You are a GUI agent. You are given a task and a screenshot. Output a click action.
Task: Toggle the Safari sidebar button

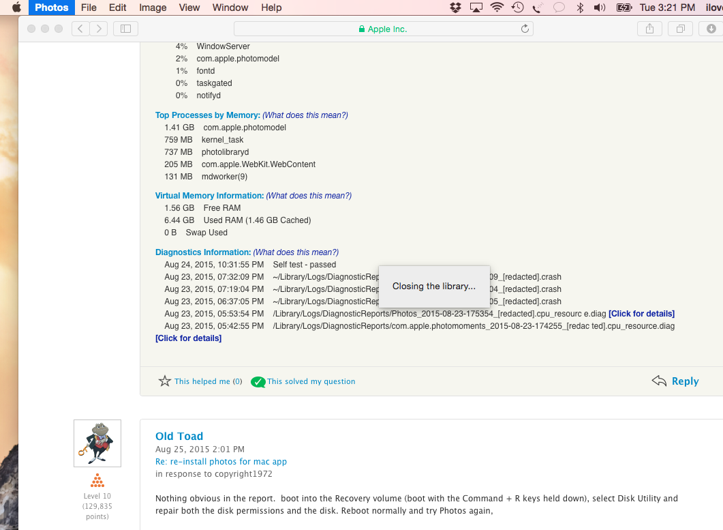point(125,29)
